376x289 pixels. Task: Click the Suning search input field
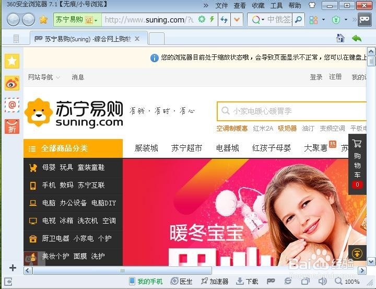pyautogui.click(x=292, y=111)
